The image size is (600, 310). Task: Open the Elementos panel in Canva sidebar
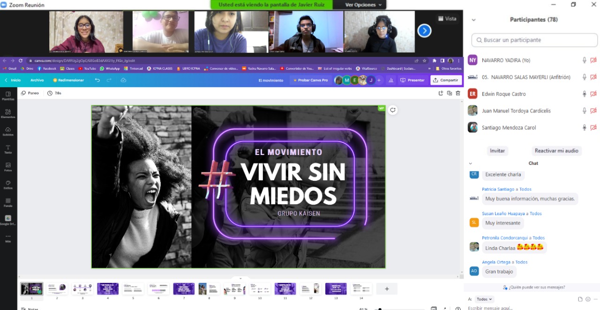coord(8,113)
